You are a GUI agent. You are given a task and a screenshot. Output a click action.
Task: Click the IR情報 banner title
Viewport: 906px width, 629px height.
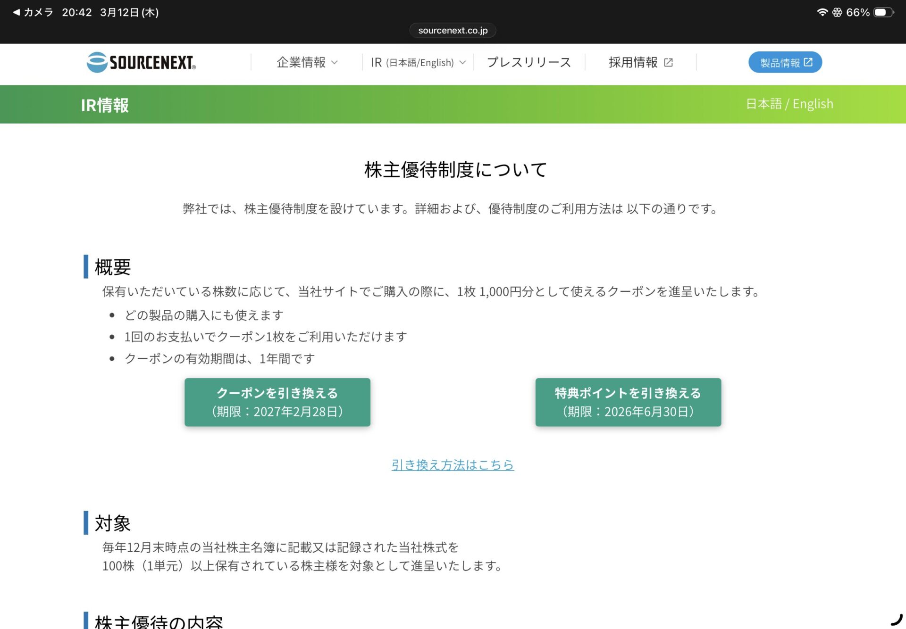coord(105,105)
